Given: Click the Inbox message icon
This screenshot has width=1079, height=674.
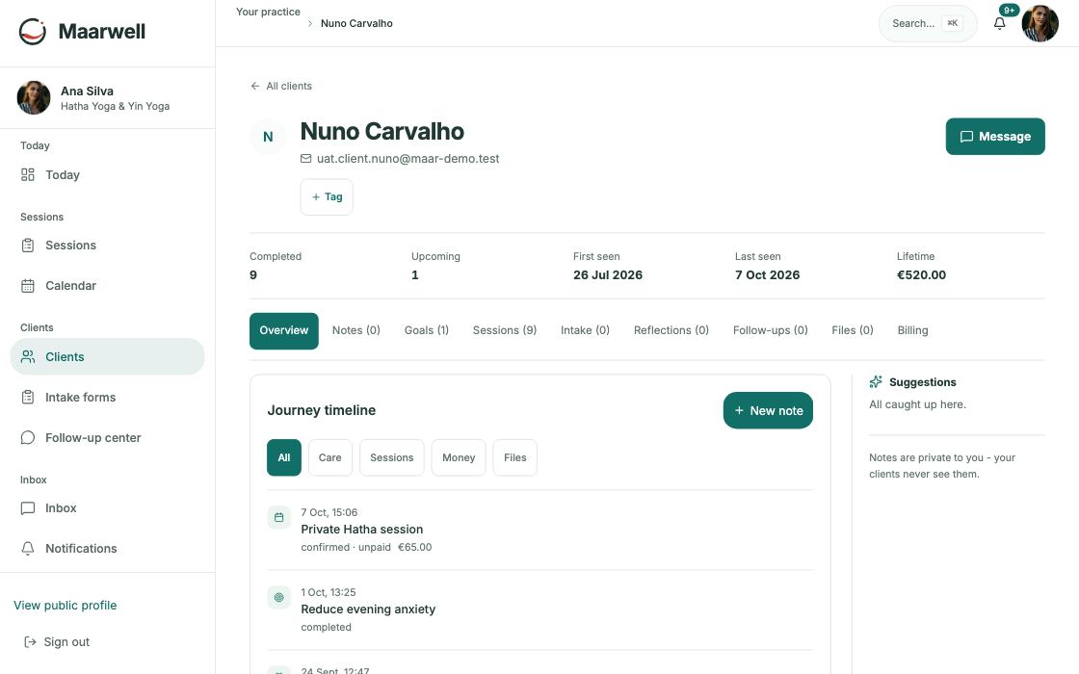Looking at the screenshot, I should [x=28, y=508].
